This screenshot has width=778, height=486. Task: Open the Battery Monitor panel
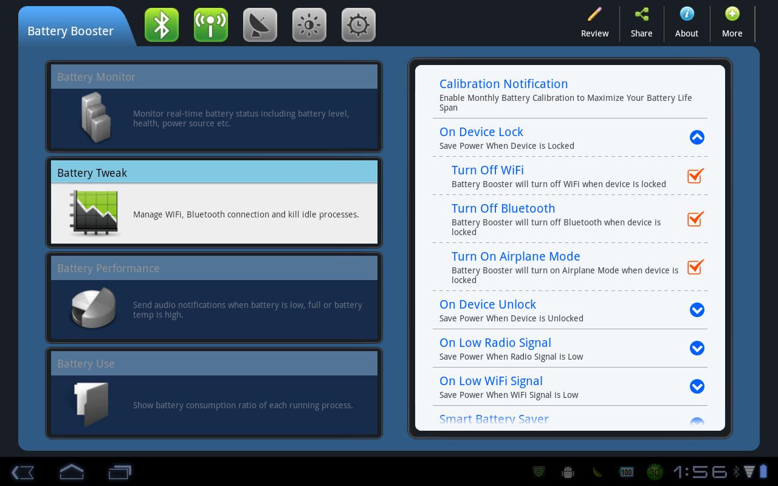(x=214, y=106)
